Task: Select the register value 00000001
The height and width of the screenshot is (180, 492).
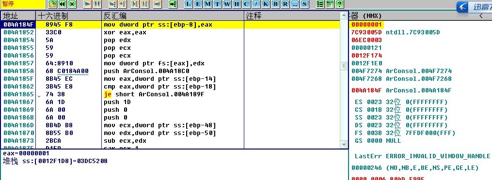Action: pos(366,24)
